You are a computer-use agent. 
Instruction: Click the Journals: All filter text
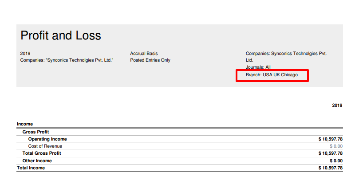(258, 67)
